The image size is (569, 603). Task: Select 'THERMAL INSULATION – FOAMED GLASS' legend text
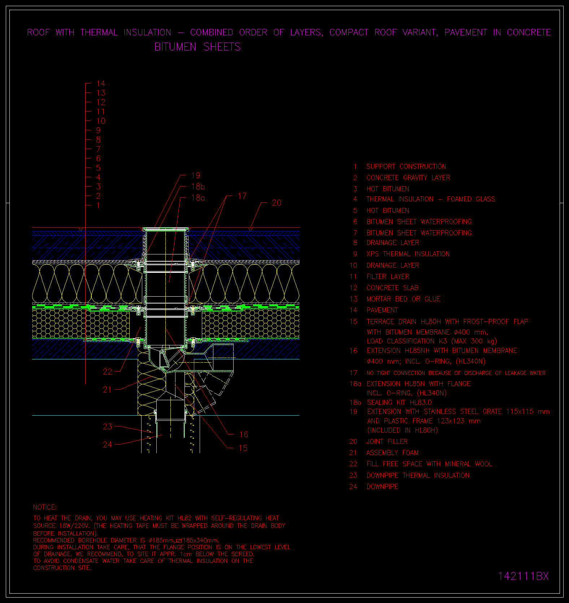[431, 199]
